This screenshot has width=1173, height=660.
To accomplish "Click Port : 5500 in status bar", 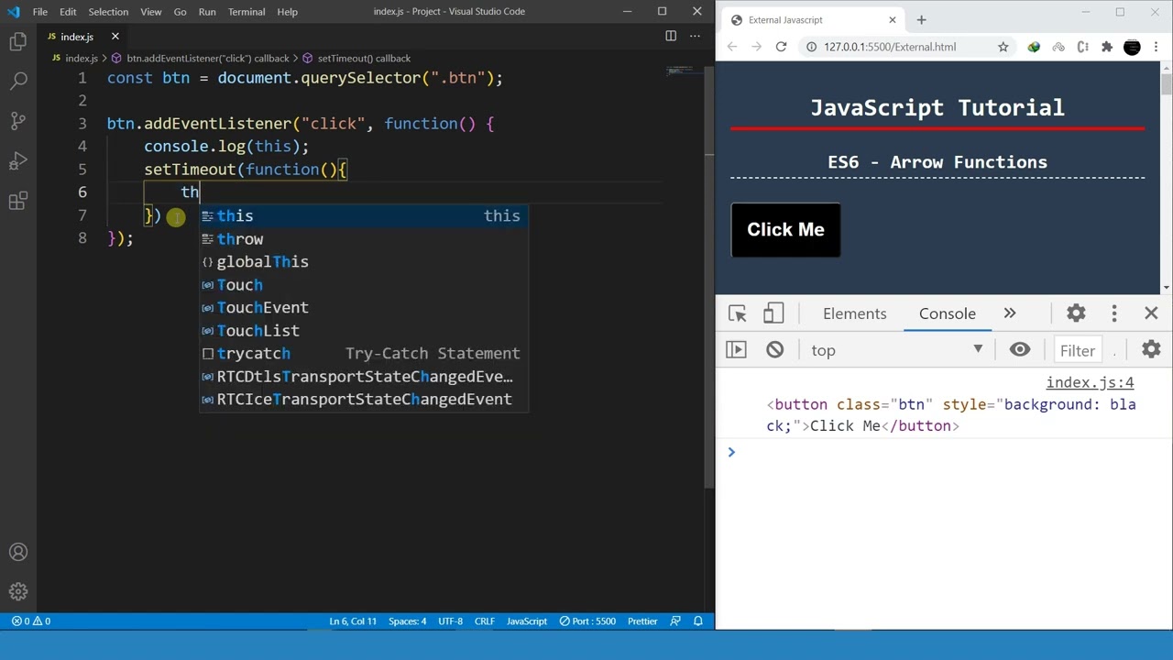I will (587, 621).
